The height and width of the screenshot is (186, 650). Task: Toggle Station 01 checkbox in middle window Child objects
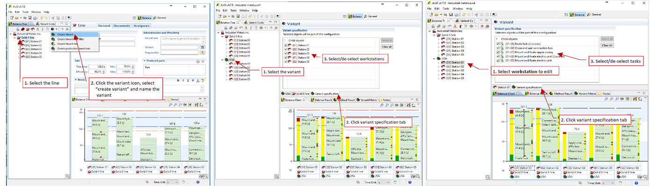[286, 45]
